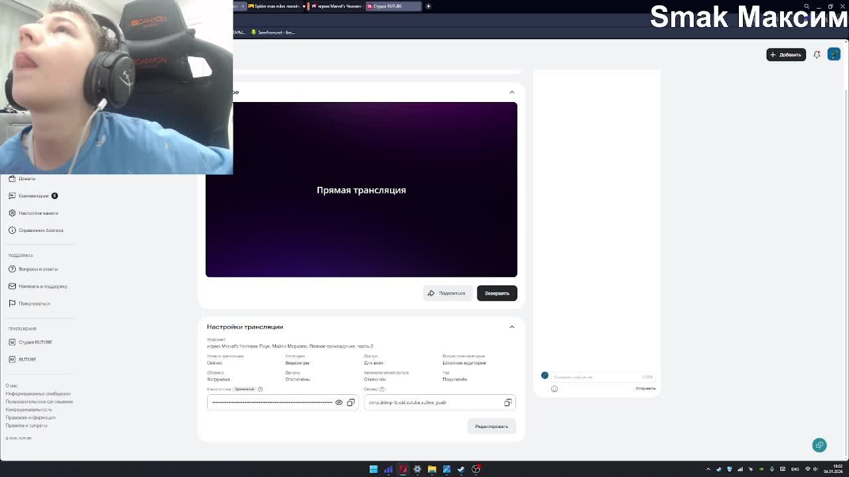This screenshot has height=477, width=849.
Task: Open File Explorer from taskbar
Action: click(x=432, y=469)
